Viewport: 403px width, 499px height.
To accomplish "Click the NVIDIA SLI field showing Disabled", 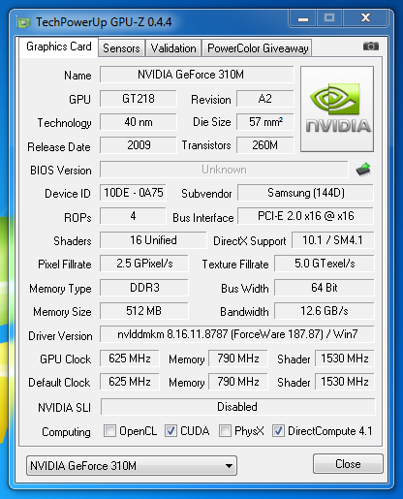I will pyautogui.click(x=238, y=407).
